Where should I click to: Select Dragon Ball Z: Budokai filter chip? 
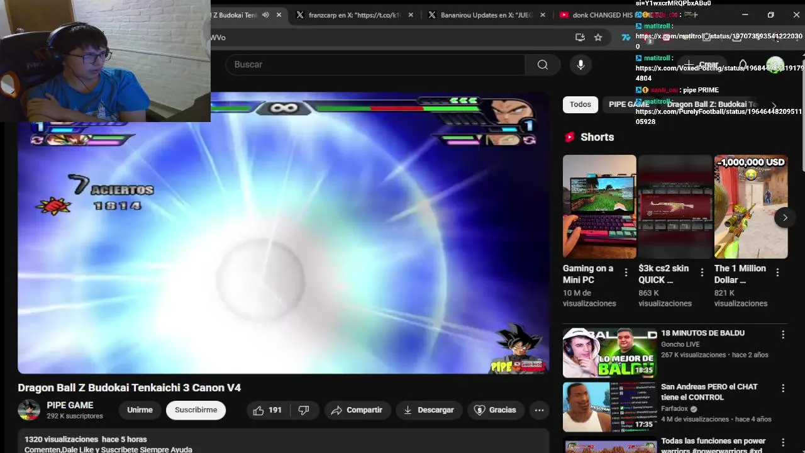pos(712,104)
